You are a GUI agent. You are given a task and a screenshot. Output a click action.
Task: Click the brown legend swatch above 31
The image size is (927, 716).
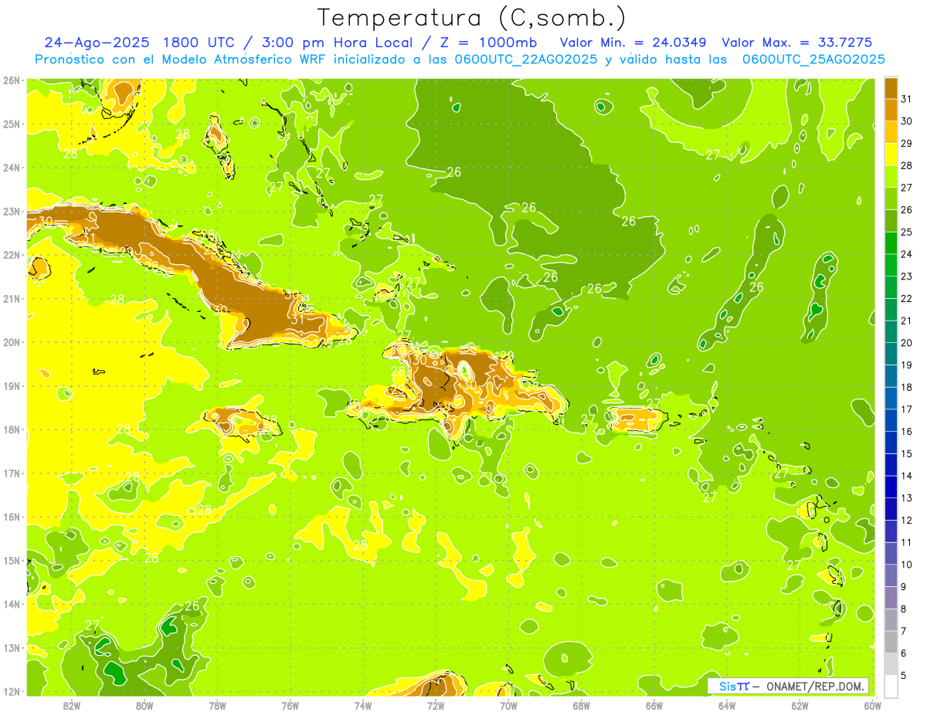click(x=891, y=88)
